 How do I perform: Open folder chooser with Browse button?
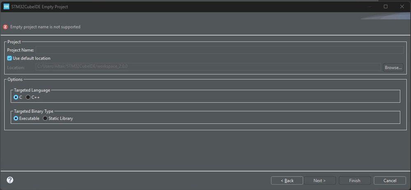tap(393, 68)
